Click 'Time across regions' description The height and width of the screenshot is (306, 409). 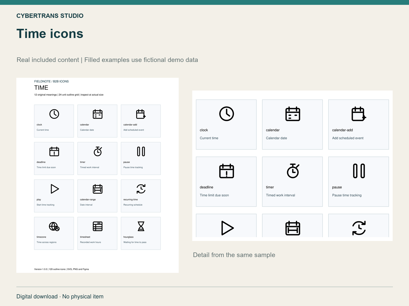pyautogui.click(x=47, y=243)
